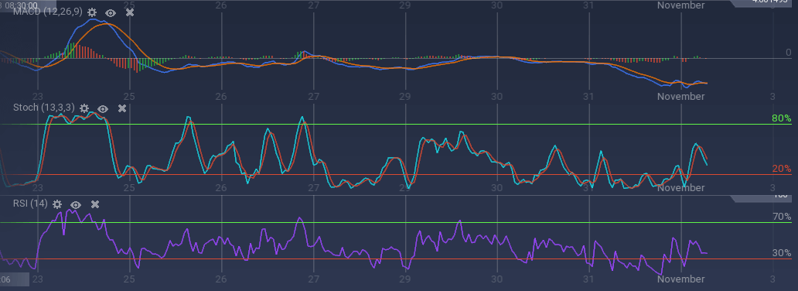Click the MACD zero level label
The image size is (798, 291).
pyautogui.click(x=788, y=53)
